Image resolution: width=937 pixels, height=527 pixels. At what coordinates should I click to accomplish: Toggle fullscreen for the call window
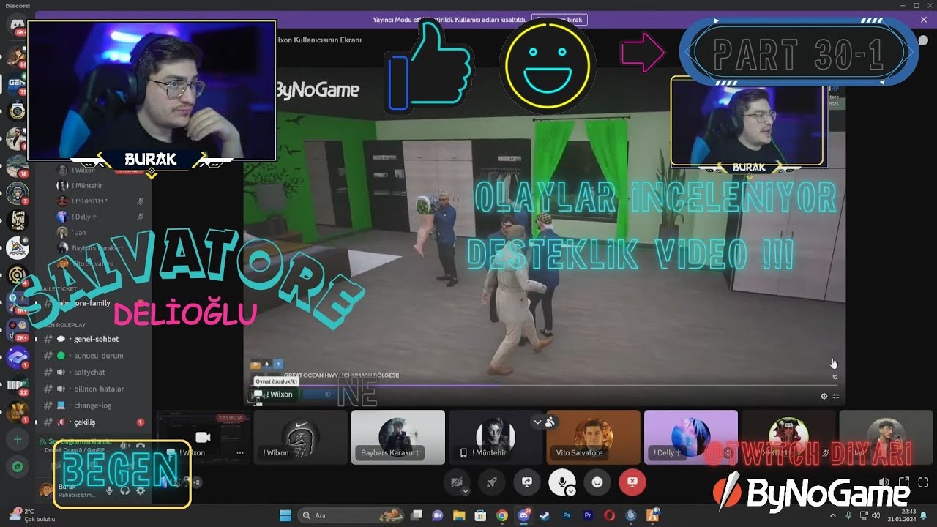click(923, 482)
